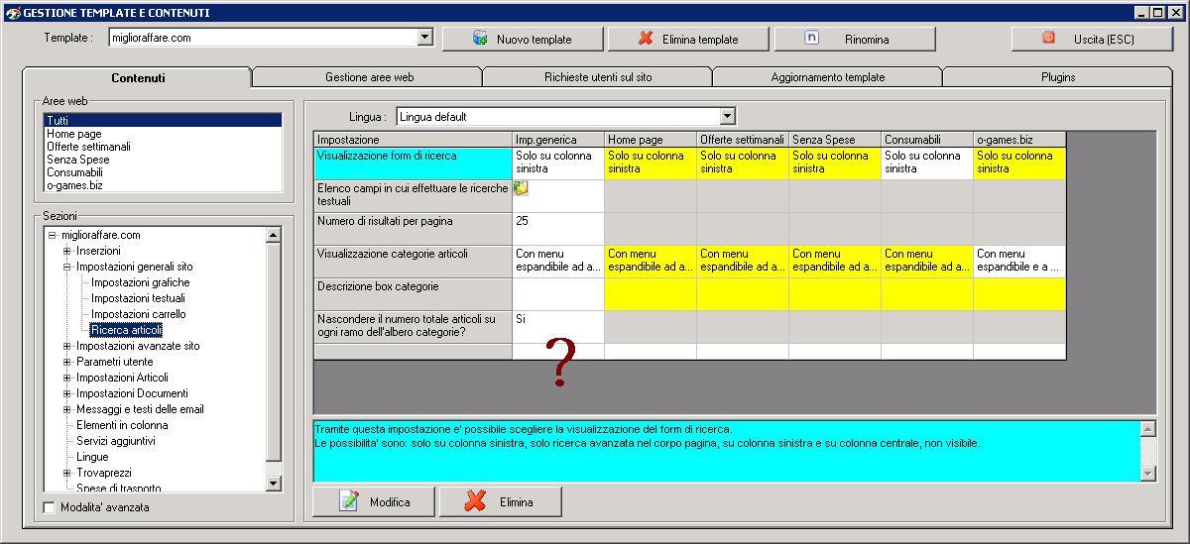Select Ricerca articoli tree item

pos(126,330)
